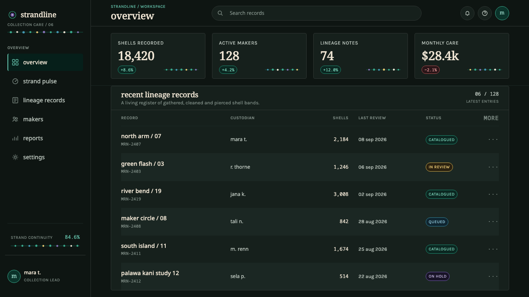Open more options for north arm / 07

click(x=493, y=139)
